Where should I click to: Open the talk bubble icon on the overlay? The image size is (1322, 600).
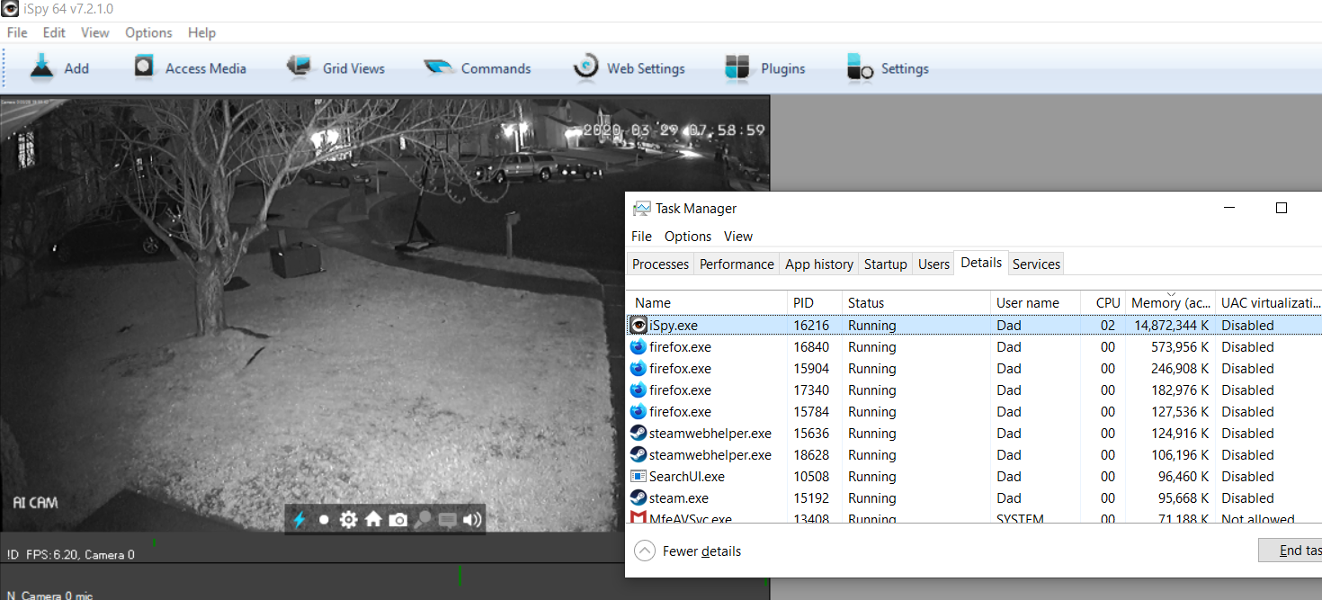coord(446,519)
